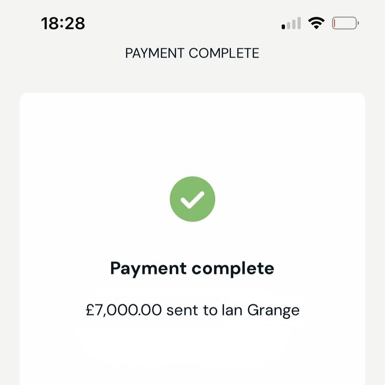385x385 pixels.
Task: Click the hour '18' in the clock
Action: 50,24
